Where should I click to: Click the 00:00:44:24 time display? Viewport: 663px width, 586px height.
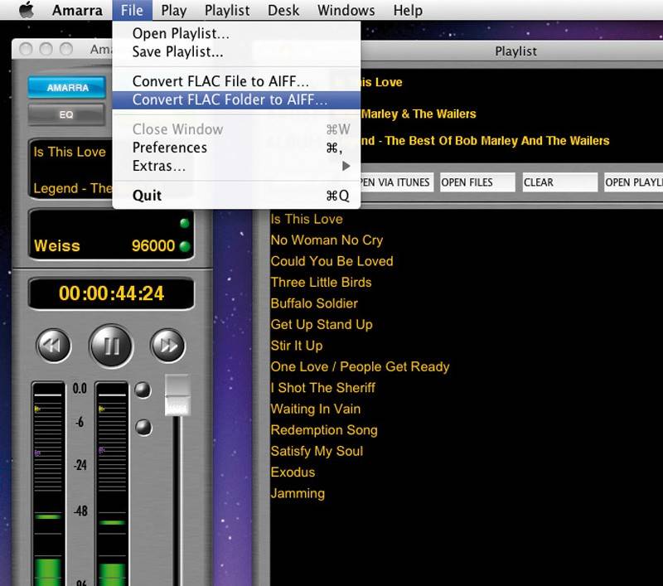click(111, 293)
